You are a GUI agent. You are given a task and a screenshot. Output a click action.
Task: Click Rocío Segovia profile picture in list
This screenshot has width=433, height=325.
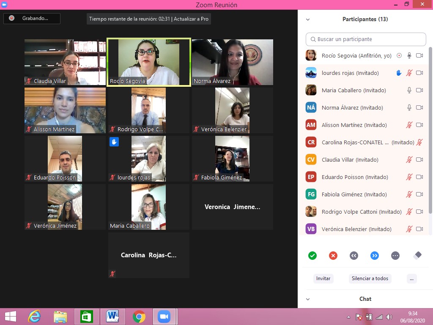coord(311,55)
